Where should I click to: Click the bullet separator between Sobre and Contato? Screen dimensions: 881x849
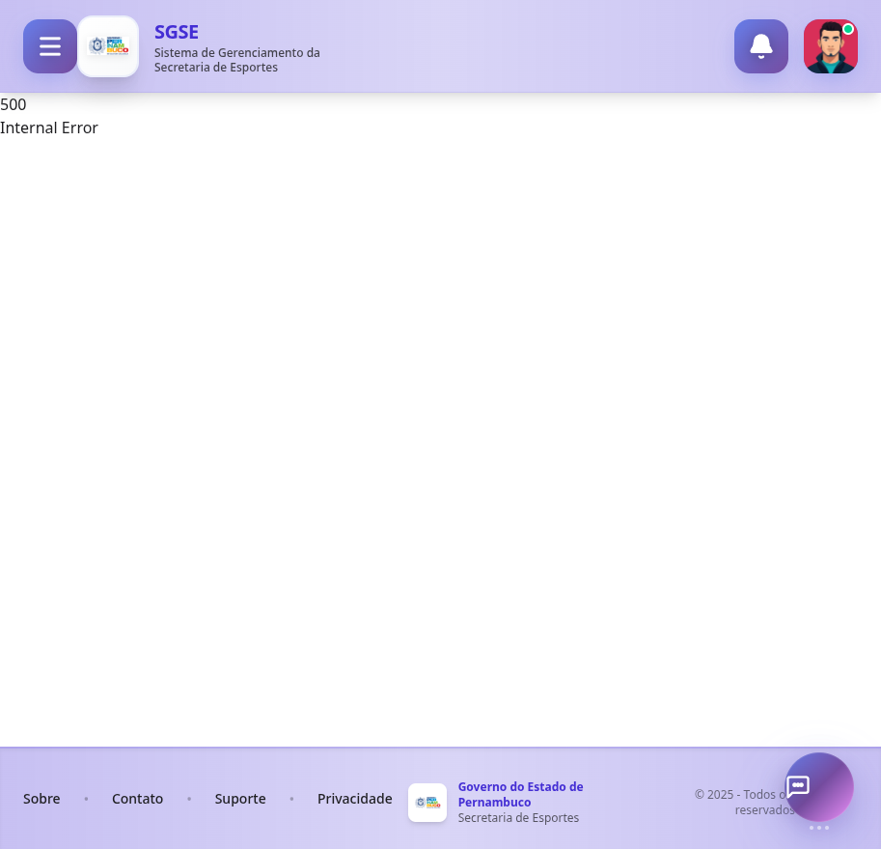point(86,799)
